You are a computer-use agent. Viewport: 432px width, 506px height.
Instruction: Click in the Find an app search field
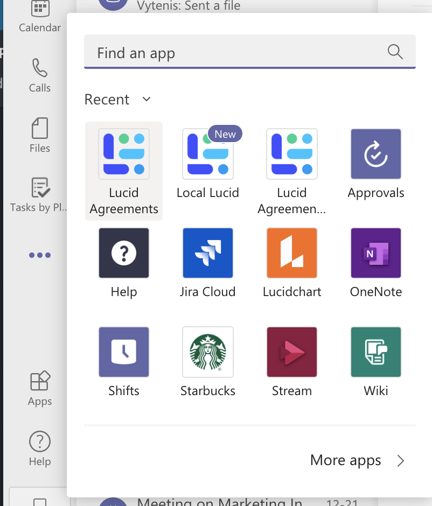(250, 52)
